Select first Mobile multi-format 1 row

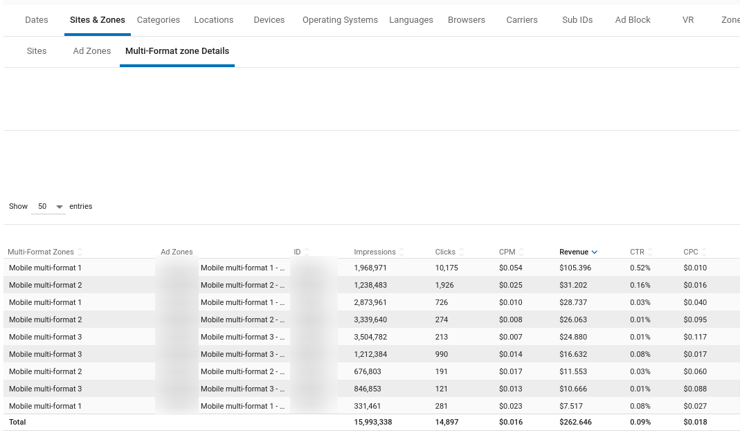click(x=46, y=268)
